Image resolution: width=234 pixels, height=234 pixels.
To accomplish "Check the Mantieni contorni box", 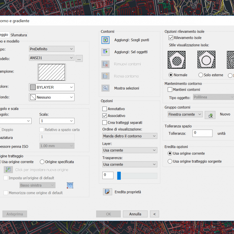I will pyautogui.click(x=170, y=90).
